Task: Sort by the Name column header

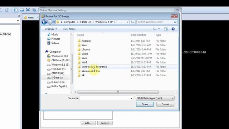Action: [x=81, y=35]
